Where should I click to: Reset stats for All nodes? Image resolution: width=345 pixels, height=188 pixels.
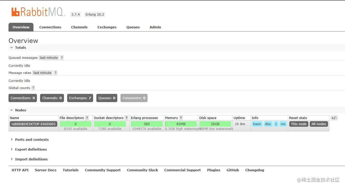319,124
